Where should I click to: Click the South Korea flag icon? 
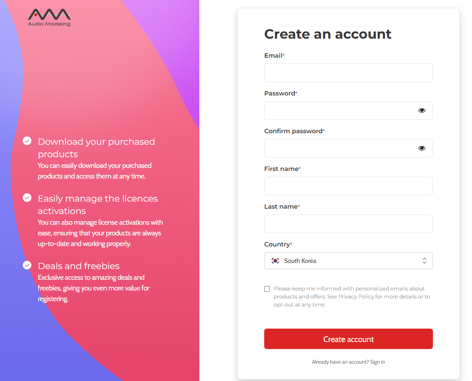(275, 261)
